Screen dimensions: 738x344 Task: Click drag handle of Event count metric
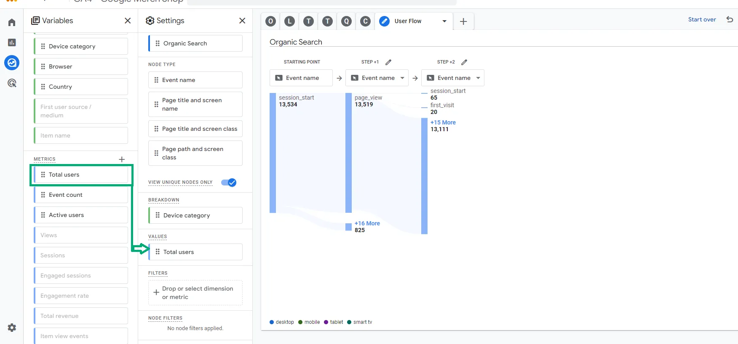click(43, 195)
